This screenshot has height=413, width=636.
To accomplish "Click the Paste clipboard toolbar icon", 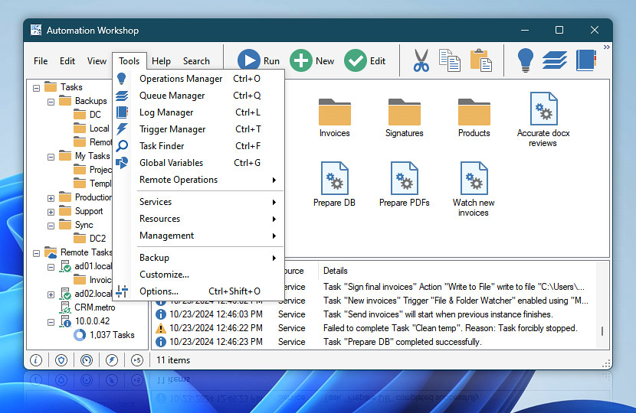I will 480,60.
